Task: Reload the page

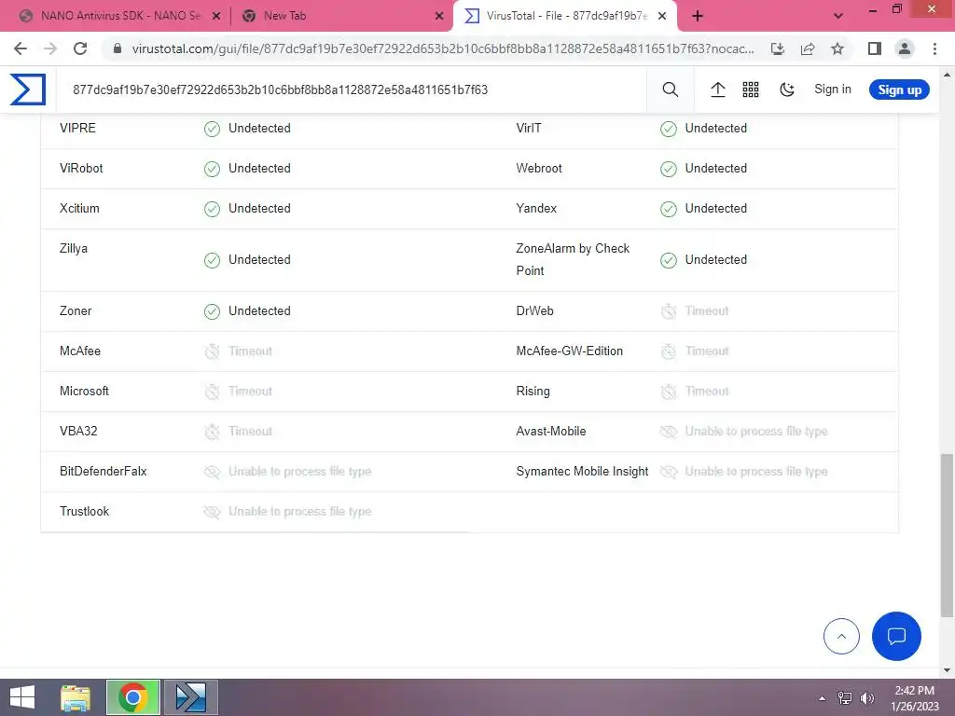Action: click(80, 48)
